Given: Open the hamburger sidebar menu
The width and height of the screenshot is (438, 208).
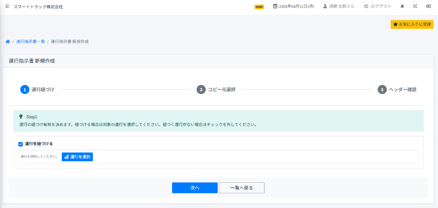Looking at the screenshot, I should 7,7.
